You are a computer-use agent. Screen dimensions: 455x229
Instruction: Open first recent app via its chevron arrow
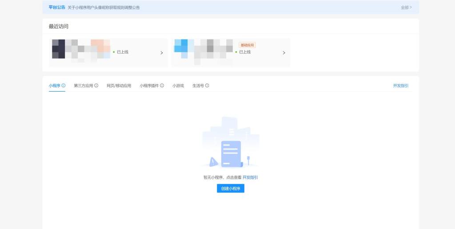(x=161, y=53)
